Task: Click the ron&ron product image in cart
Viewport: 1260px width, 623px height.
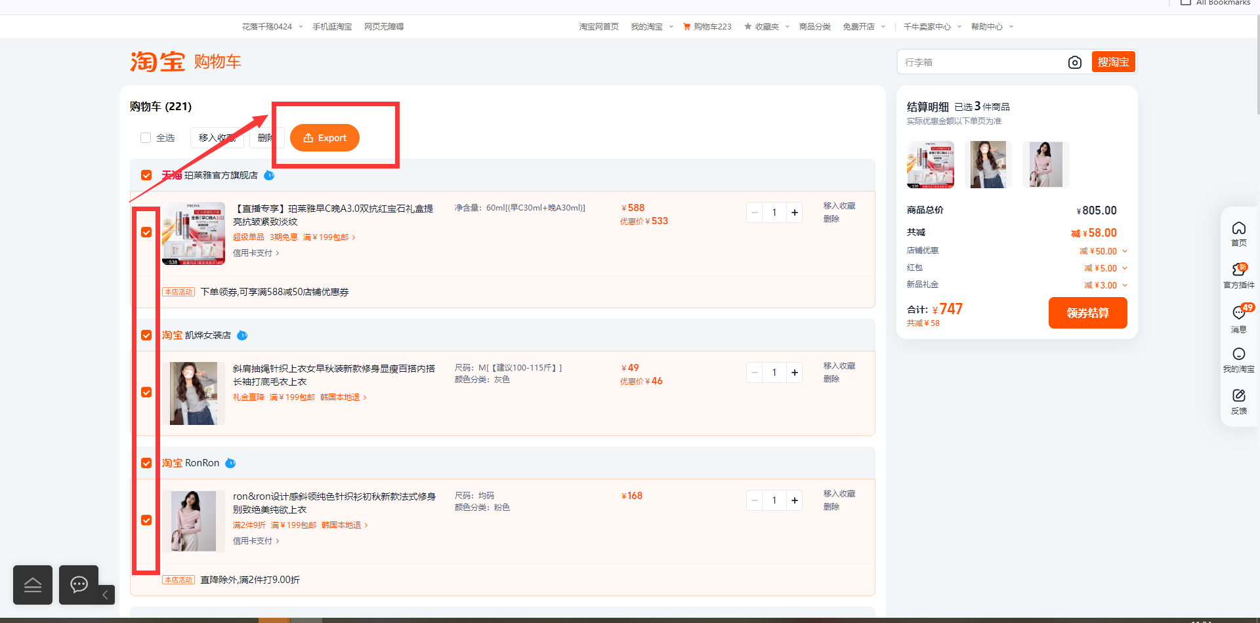Action: [194, 521]
